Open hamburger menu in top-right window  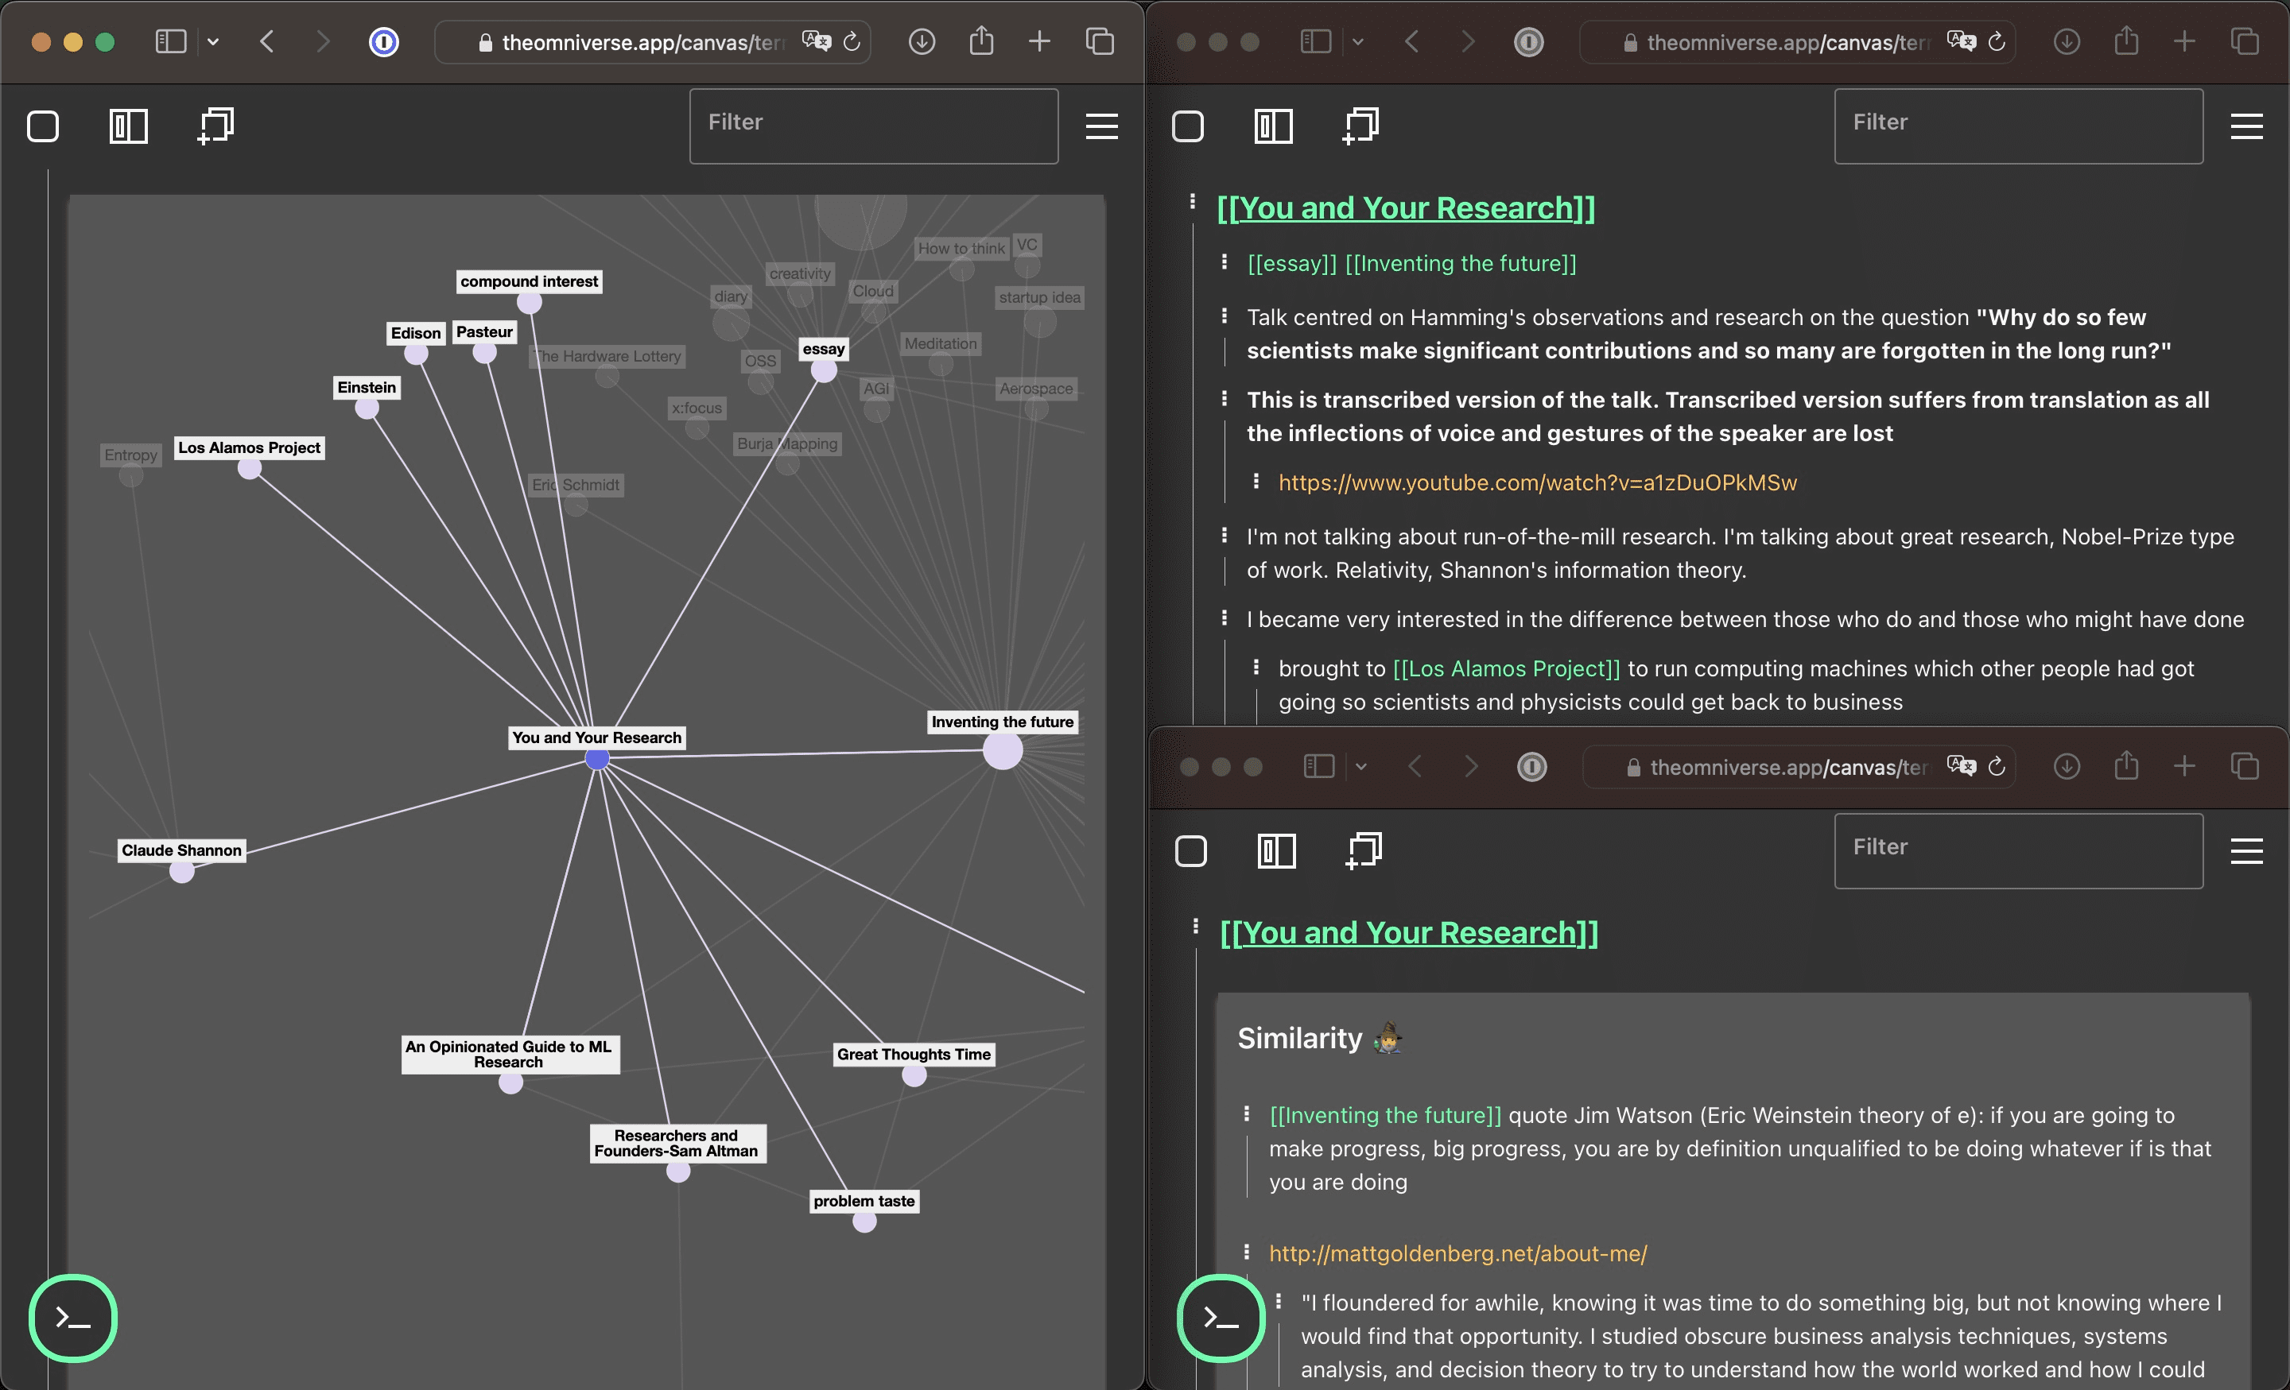[x=2245, y=126]
